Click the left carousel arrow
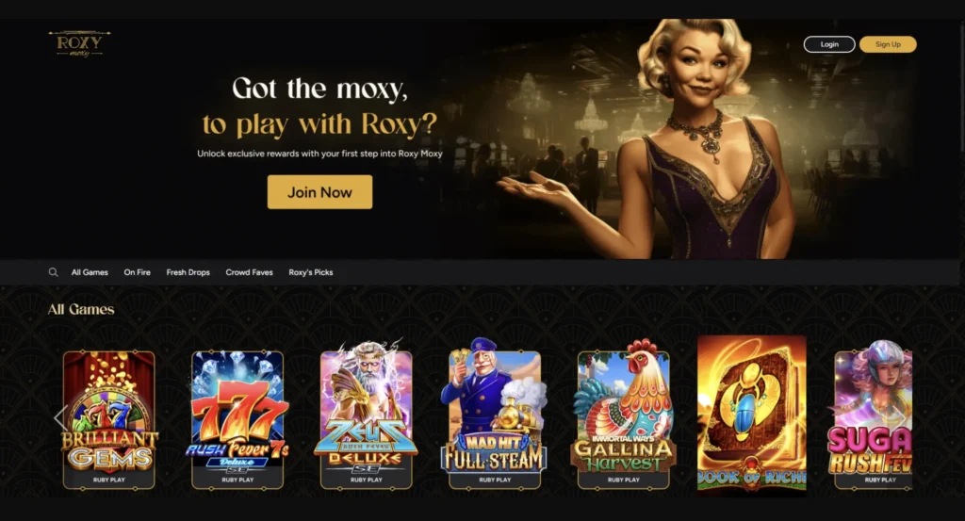 (59, 417)
